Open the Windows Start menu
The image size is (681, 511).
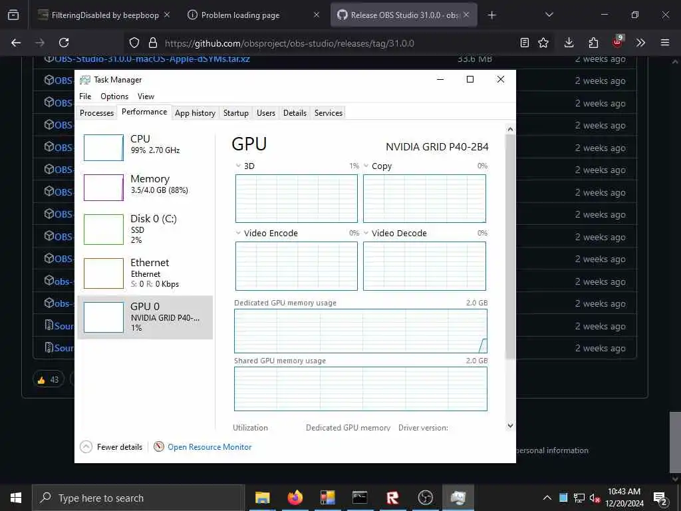coord(16,498)
